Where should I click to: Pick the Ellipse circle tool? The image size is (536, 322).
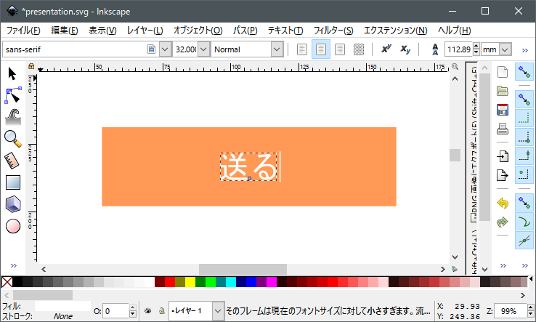coord(13,226)
